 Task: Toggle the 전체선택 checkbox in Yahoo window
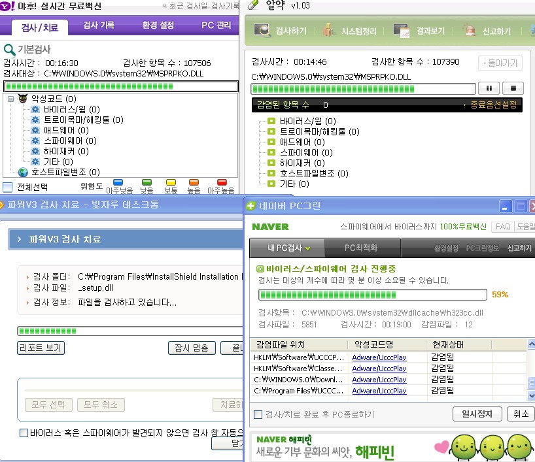[7, 187]
